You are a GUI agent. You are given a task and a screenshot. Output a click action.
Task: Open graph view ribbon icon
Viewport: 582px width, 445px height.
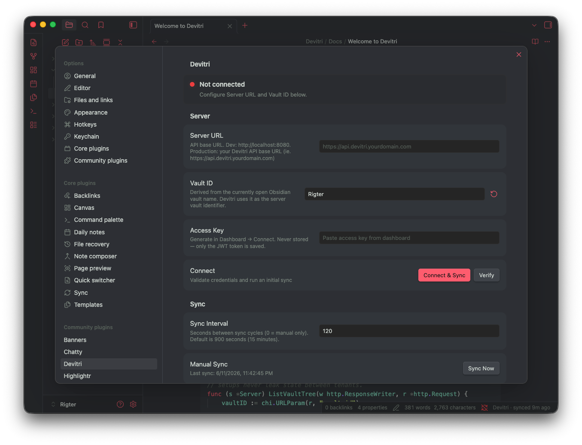click(x=34, y=56)
